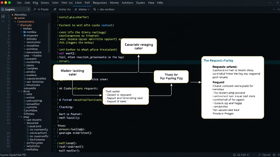Click the code line Cherking;
The height and width of the screenshot is (157, 280).
pos(66,107)
